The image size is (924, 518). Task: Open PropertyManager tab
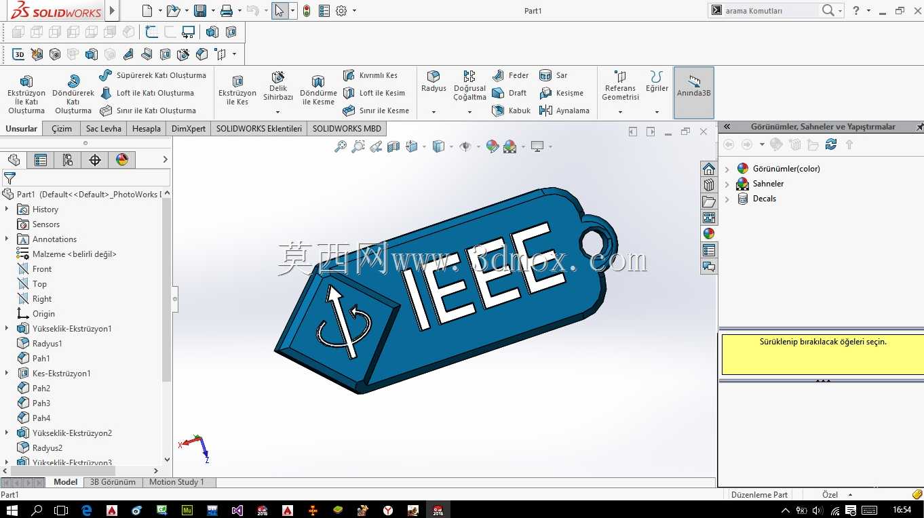click(41, 160)
